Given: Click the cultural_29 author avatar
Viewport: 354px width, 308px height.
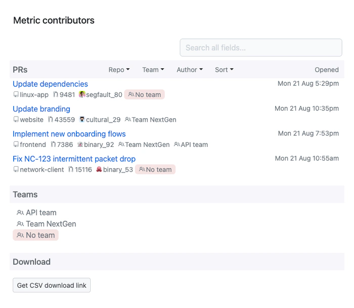Looking at the screenshot, I should 82,120.
